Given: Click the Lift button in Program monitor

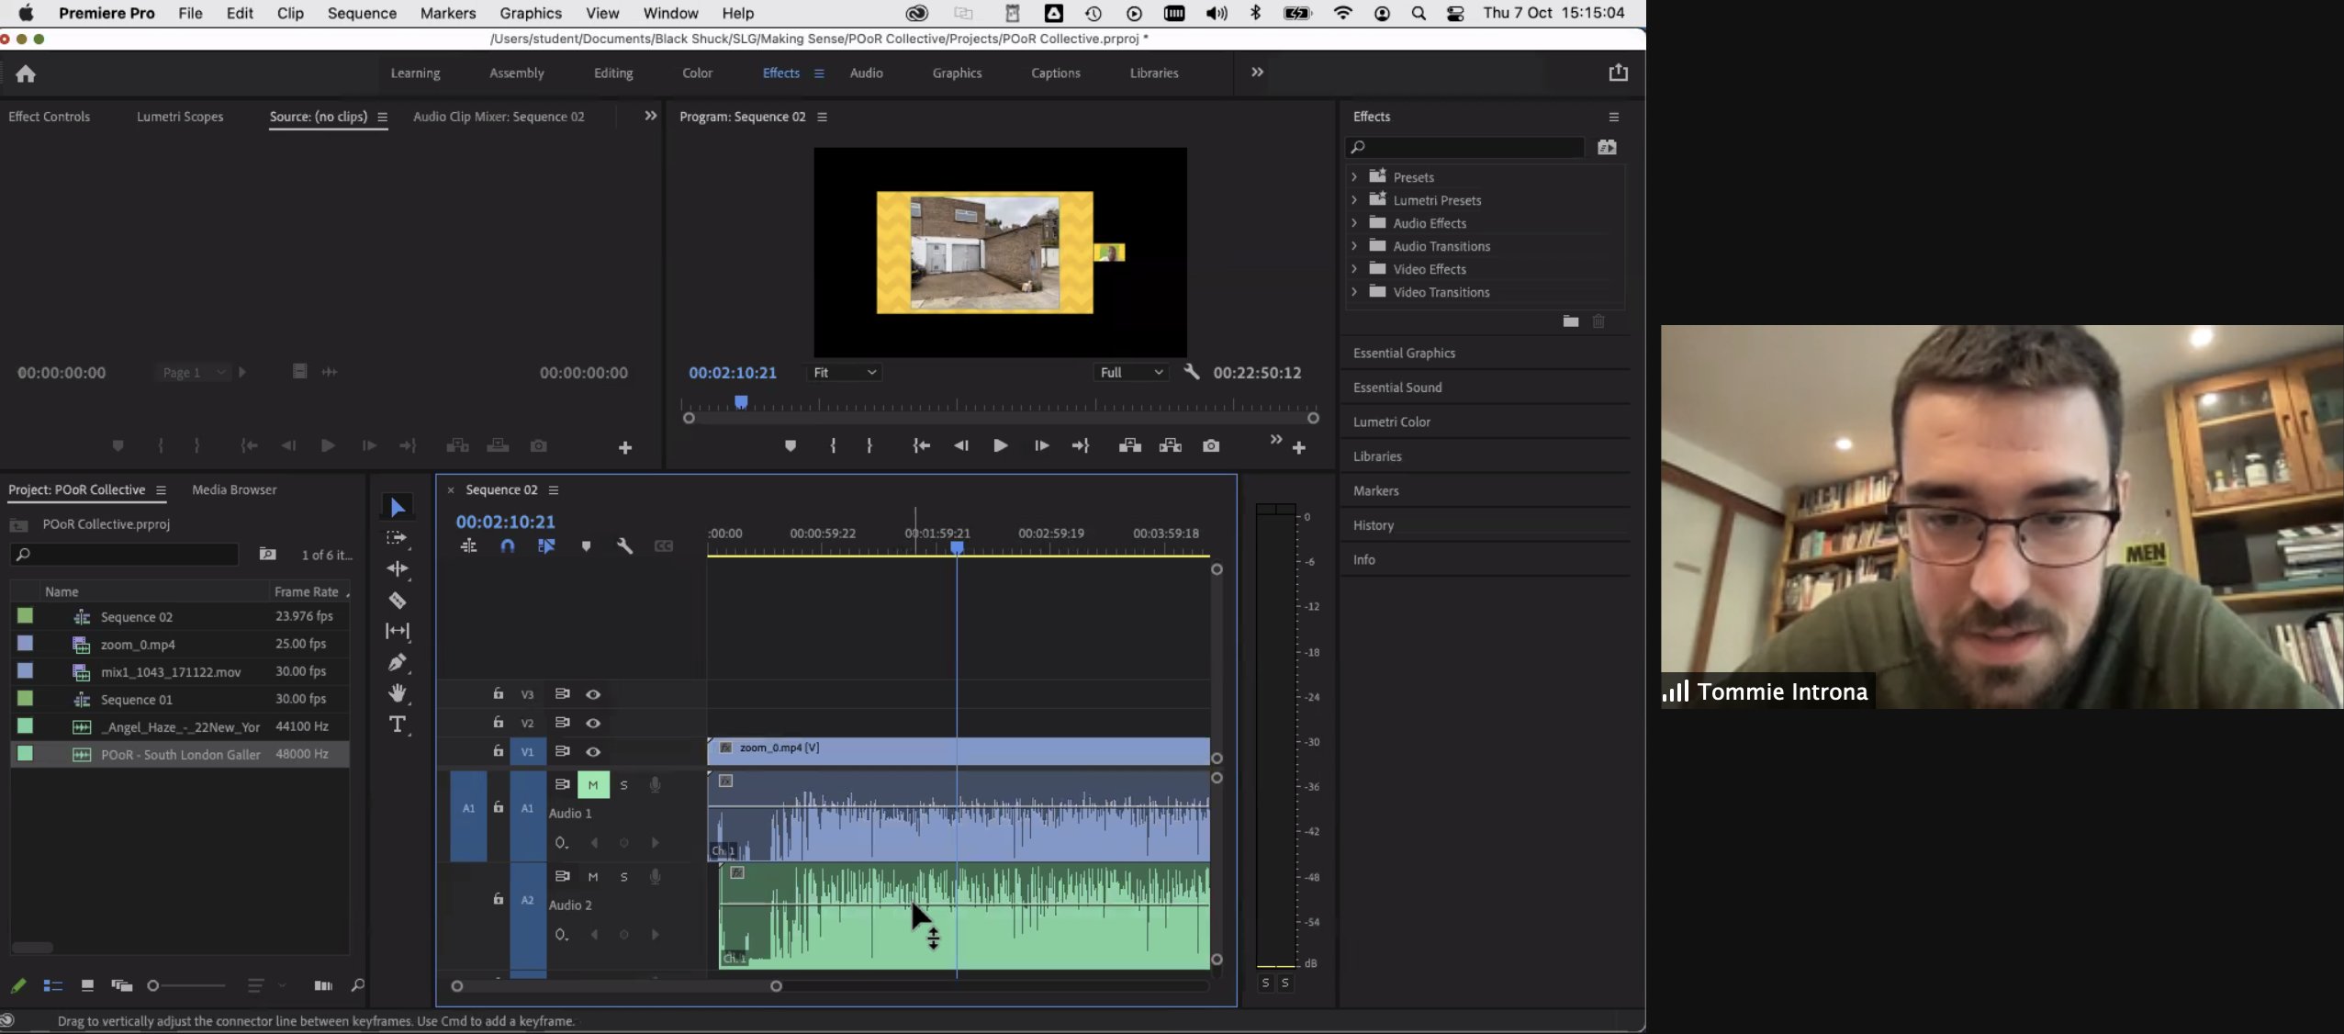Looking at the screenshot, I should click(1129, 445).
